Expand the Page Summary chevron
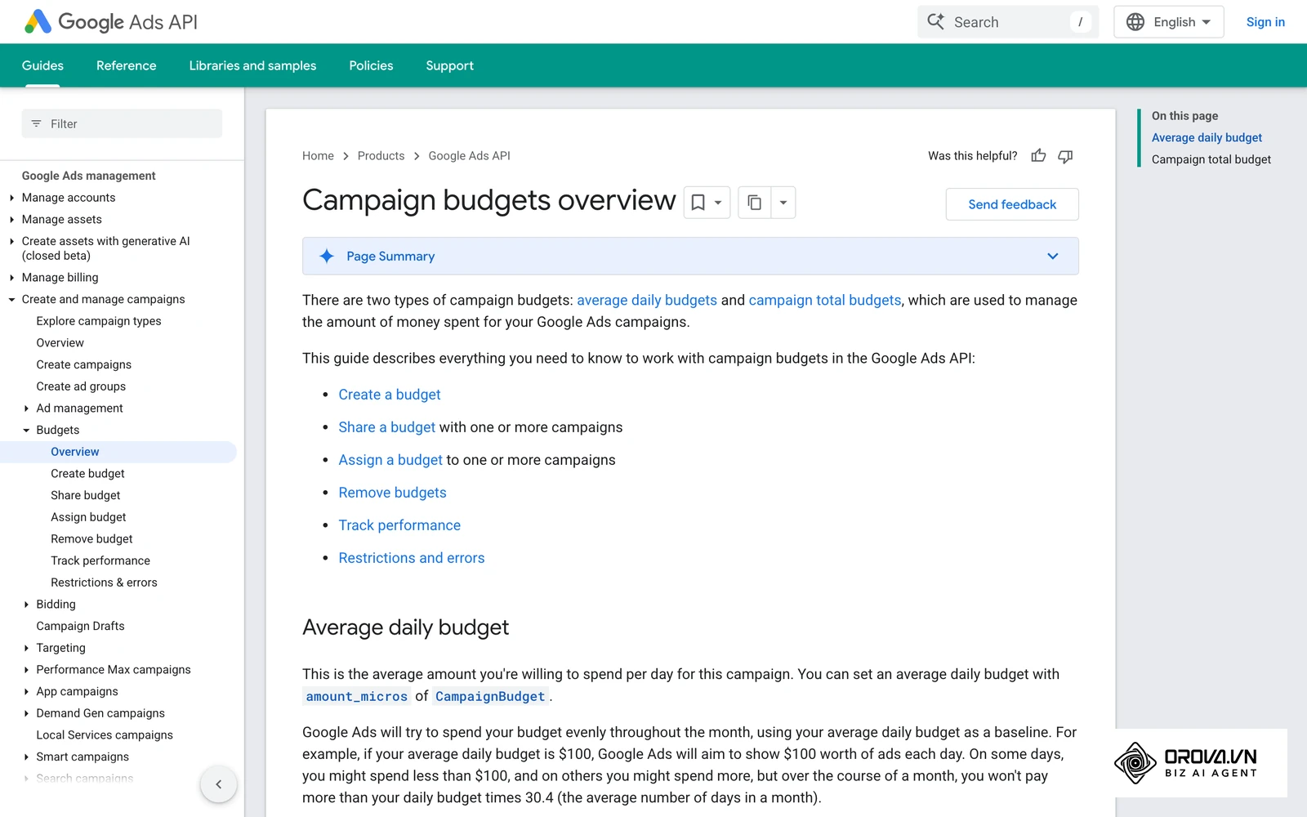The width and height of the screenshot is (1307, 817). (x=1053, y=256)
